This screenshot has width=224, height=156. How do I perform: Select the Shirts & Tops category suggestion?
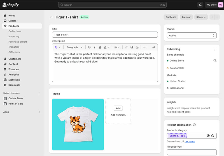point(177,136)
